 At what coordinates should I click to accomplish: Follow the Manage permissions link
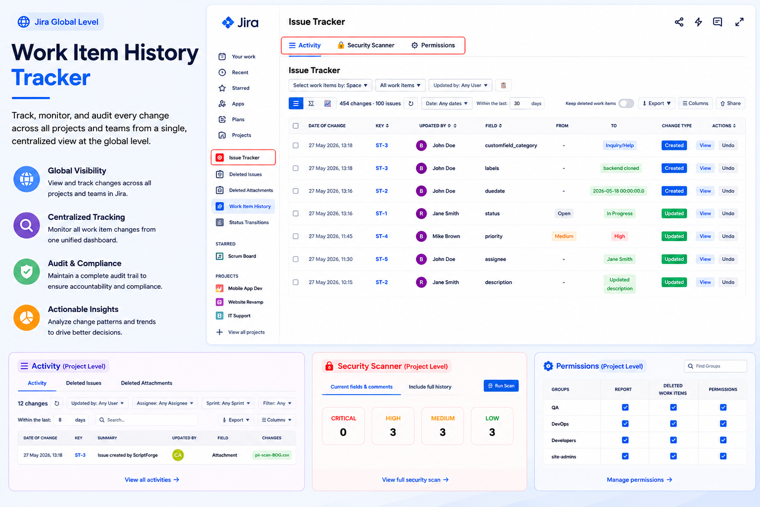(x=639, y=480)
